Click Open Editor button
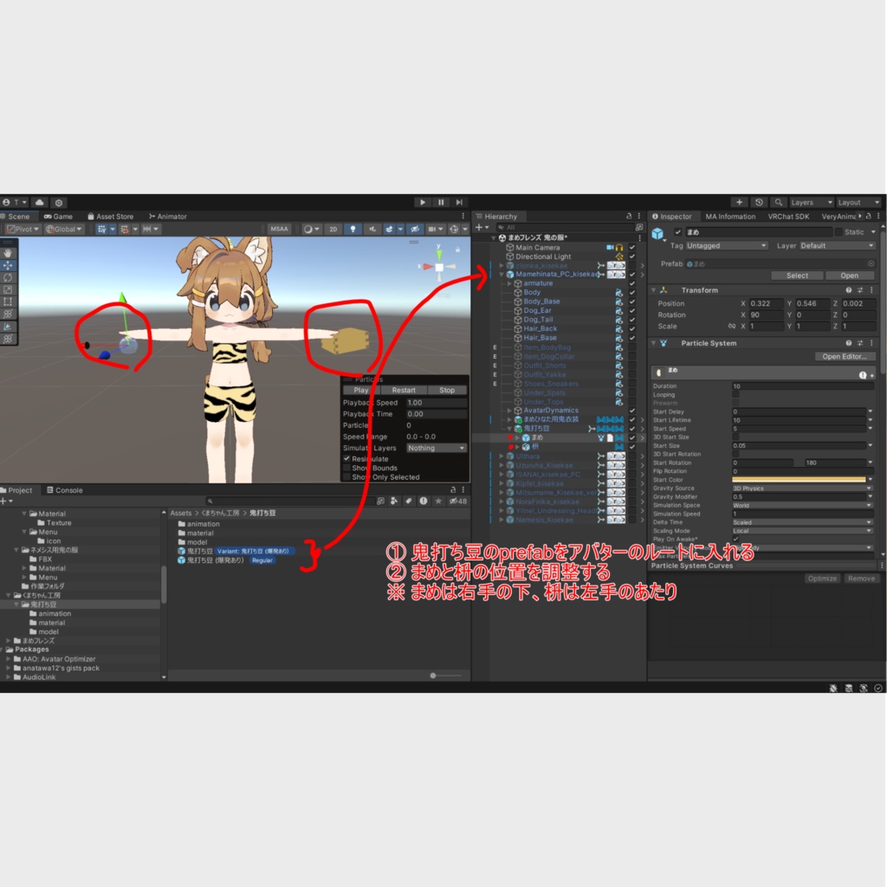 pos(845,356)
